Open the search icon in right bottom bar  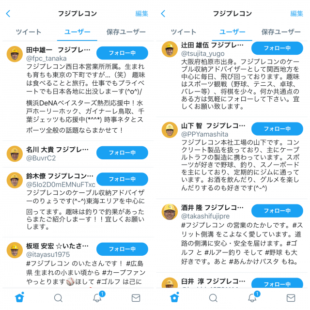(213, 298)
